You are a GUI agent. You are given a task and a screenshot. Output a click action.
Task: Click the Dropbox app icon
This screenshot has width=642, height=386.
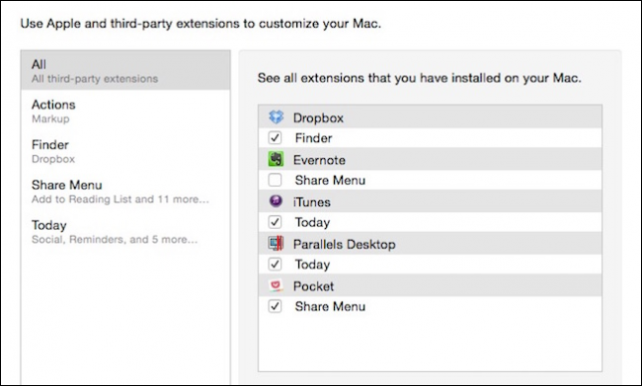[276, 117]
